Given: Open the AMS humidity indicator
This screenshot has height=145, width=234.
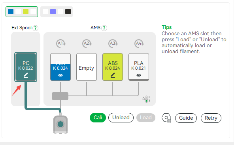Looking at the screenshot, I should [x=146, y=99].
